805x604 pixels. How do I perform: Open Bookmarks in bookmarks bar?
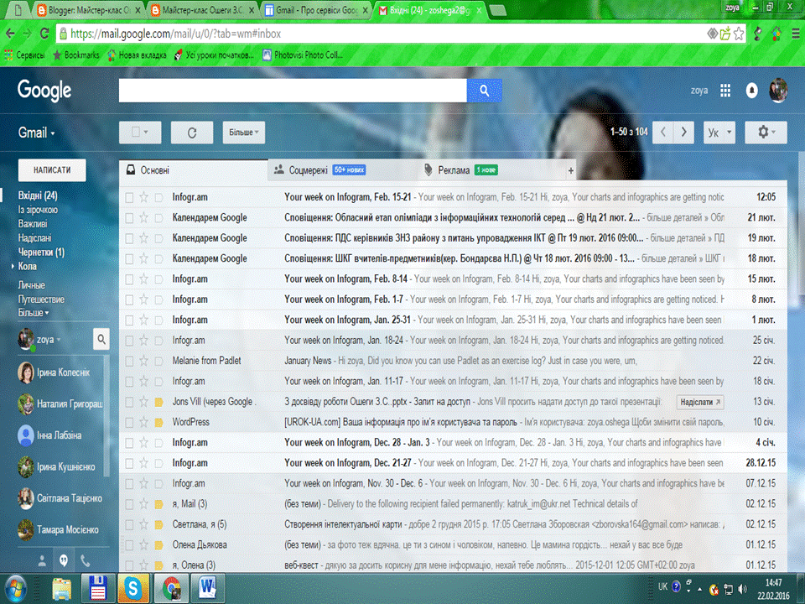coord(76,55)
